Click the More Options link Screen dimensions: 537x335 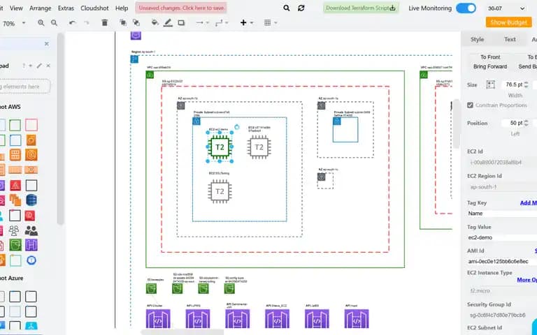(527, 280)
